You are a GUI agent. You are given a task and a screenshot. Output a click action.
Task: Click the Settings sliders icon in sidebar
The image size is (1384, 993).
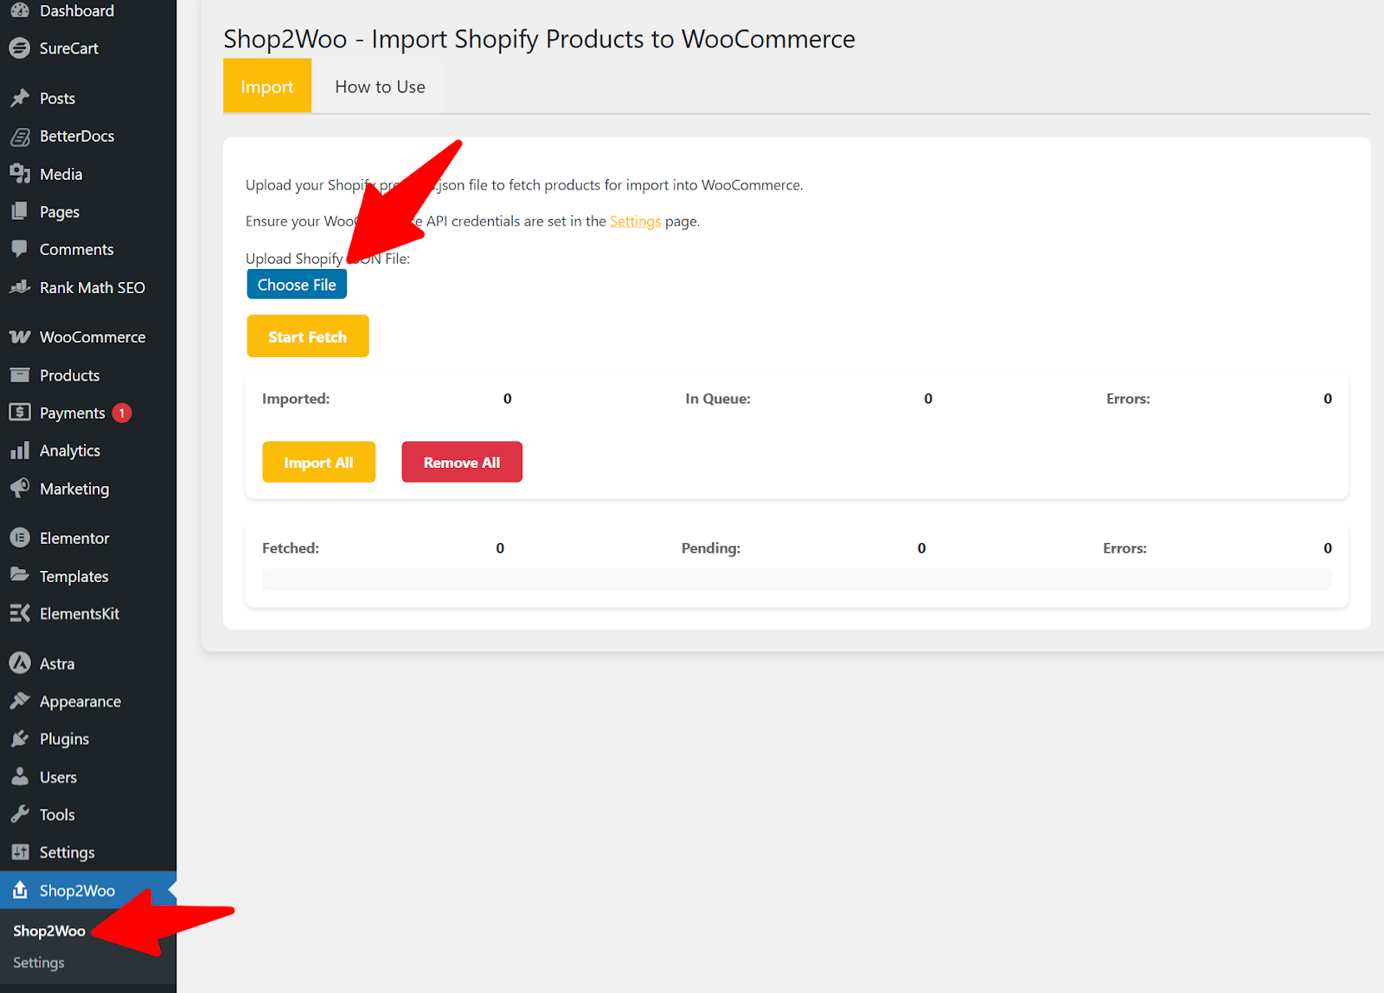coord(19,852)
